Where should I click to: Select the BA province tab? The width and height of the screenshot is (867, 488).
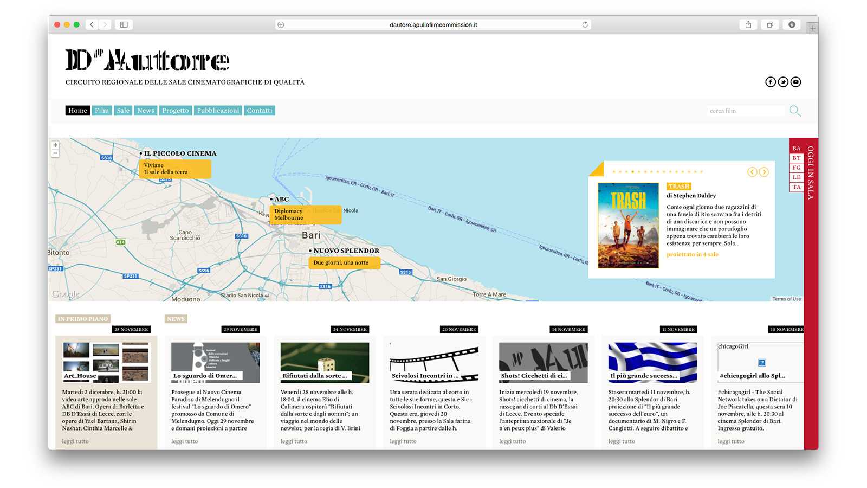pyautogui.click(x=796, y=149)
